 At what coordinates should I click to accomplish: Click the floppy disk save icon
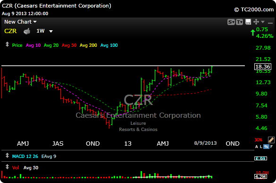click(248, 22)
